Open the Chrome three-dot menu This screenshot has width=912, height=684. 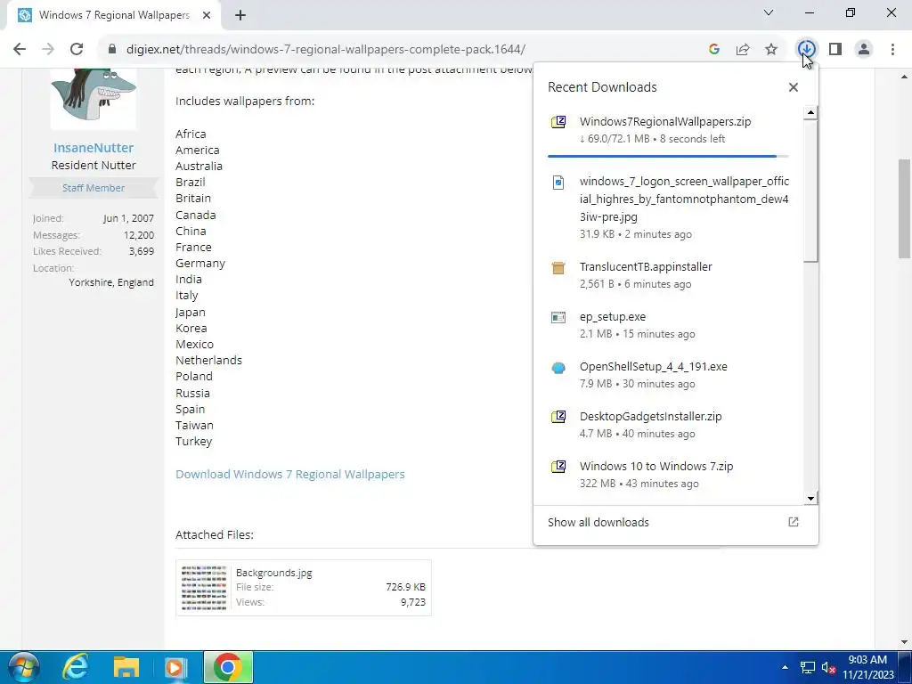pos(892,50)
